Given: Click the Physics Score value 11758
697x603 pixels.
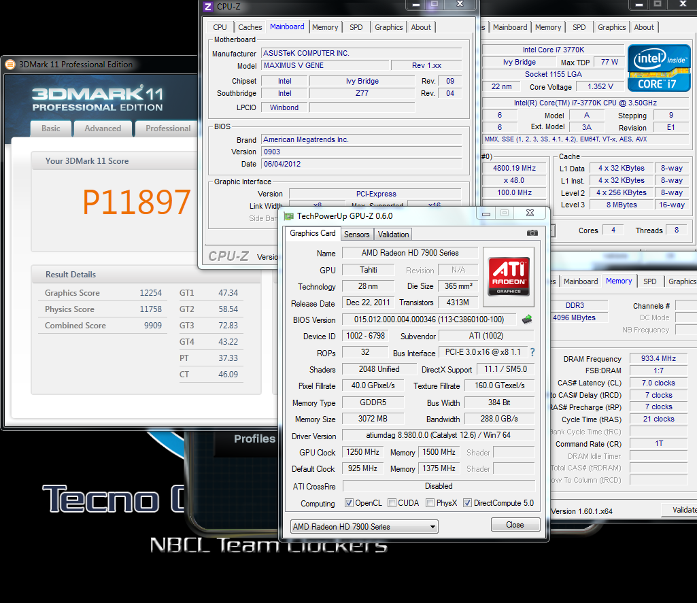Looking at the screenshot, I should point(151,309).
